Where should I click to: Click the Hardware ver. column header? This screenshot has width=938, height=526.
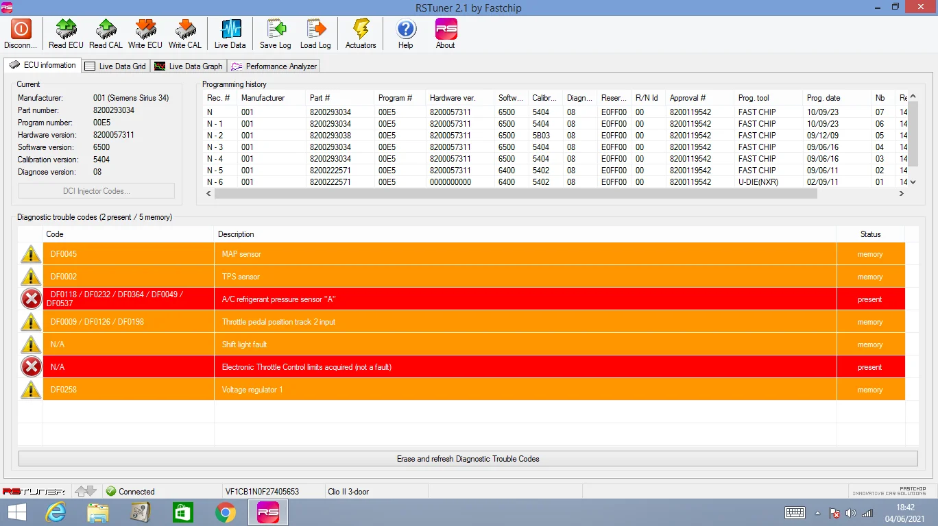coord(460,98)
